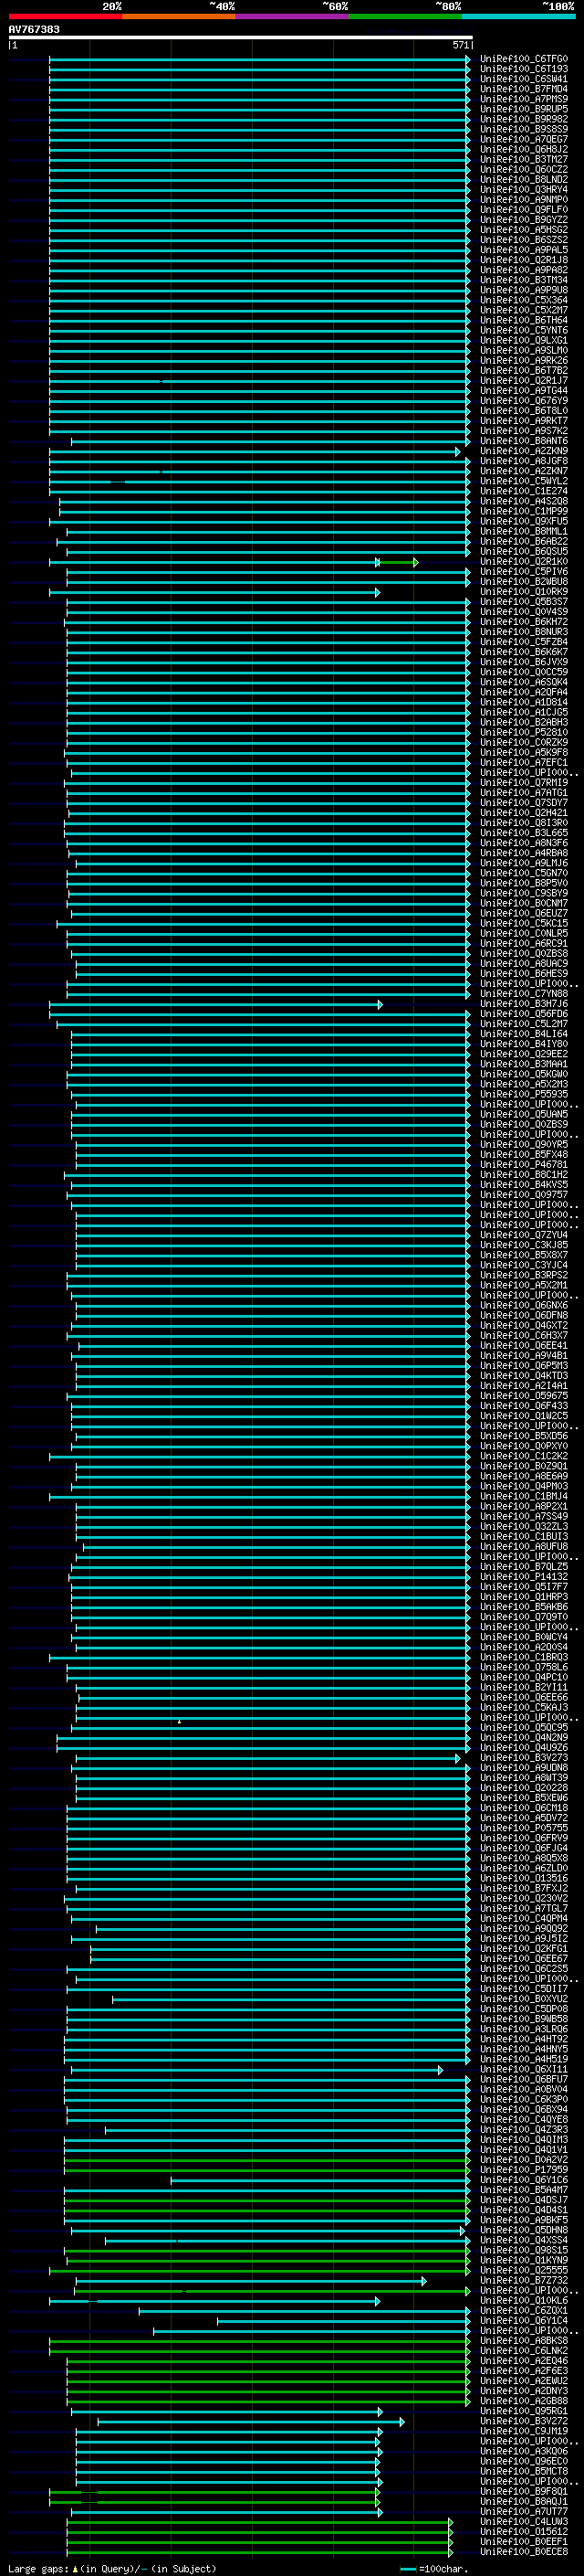
Task: Click the UniRef100_A9RK26 label
Action: click(x=524, y=360)
